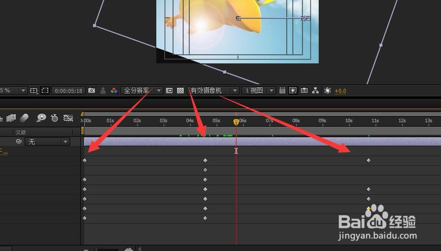Open the 1 视图 view layout dropdown

258,90
